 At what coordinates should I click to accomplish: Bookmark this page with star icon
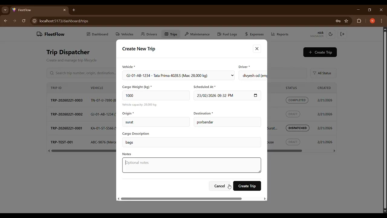click(x=346, y=21)
